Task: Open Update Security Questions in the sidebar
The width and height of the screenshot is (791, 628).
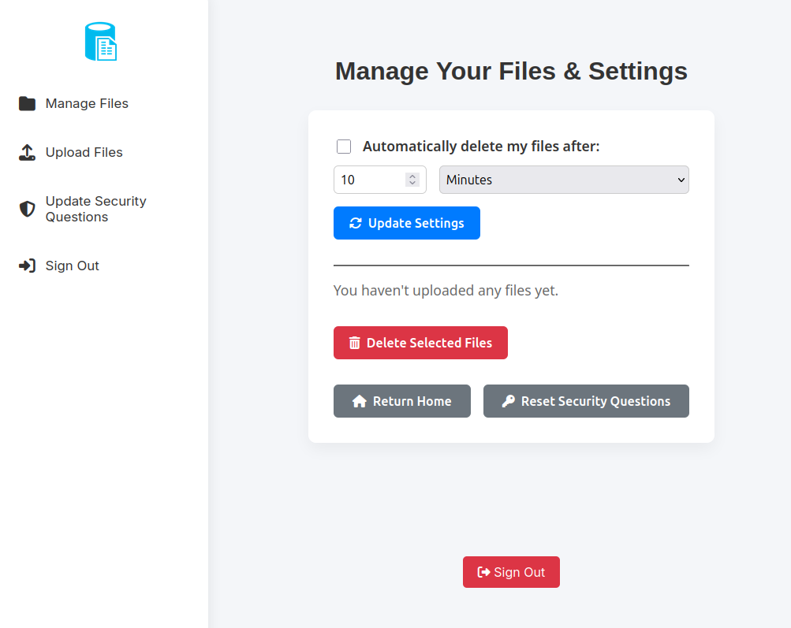Action: coord(95,209)
